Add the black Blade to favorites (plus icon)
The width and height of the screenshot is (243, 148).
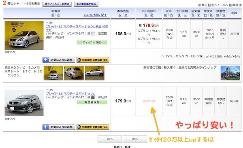45,127
